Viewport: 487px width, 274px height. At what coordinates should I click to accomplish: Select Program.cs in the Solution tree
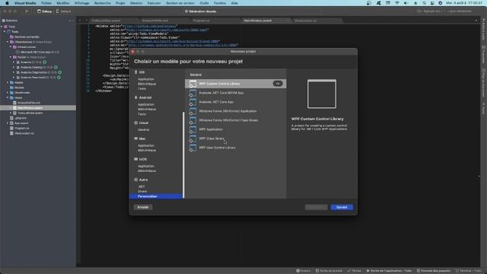[x=22, y=129]
